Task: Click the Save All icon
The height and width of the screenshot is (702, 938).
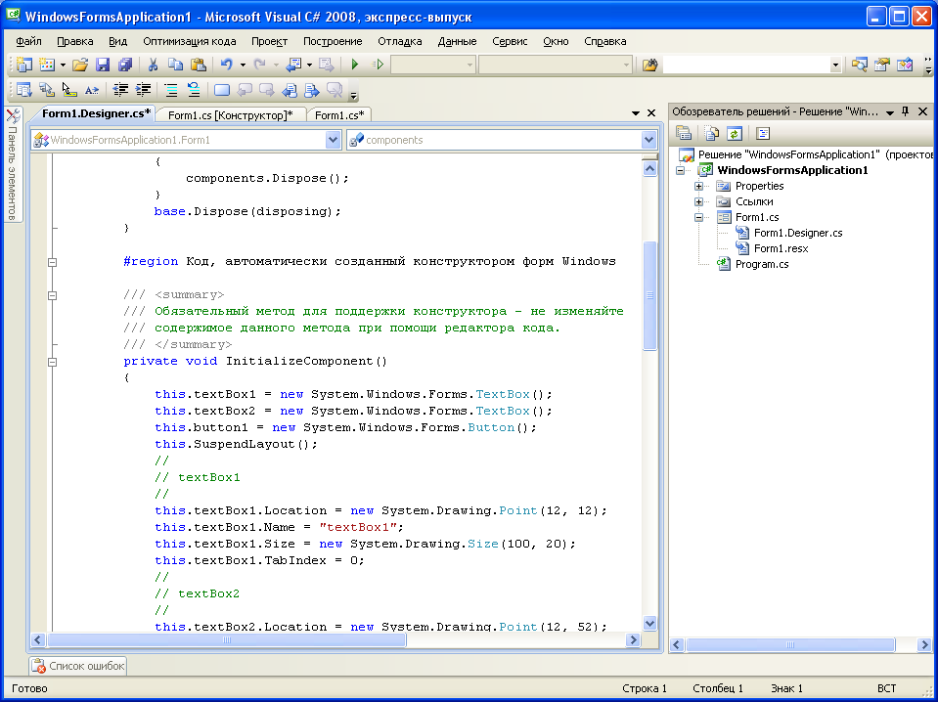Action: (x=125, y=65)
